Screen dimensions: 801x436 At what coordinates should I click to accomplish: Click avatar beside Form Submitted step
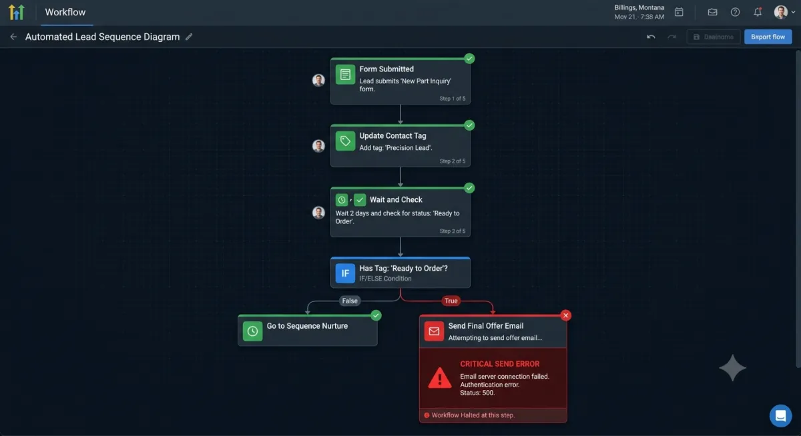click(x=318, y=80)
